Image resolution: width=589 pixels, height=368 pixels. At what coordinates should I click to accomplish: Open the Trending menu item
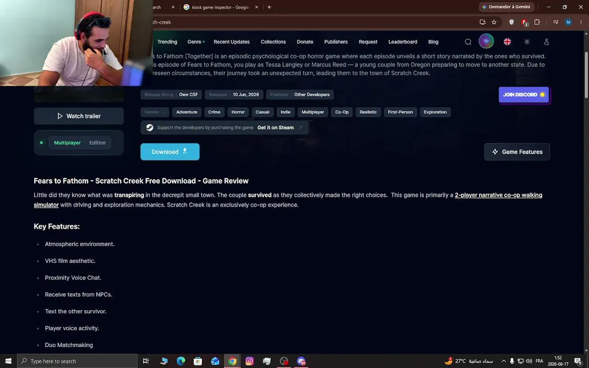(167, 42)
